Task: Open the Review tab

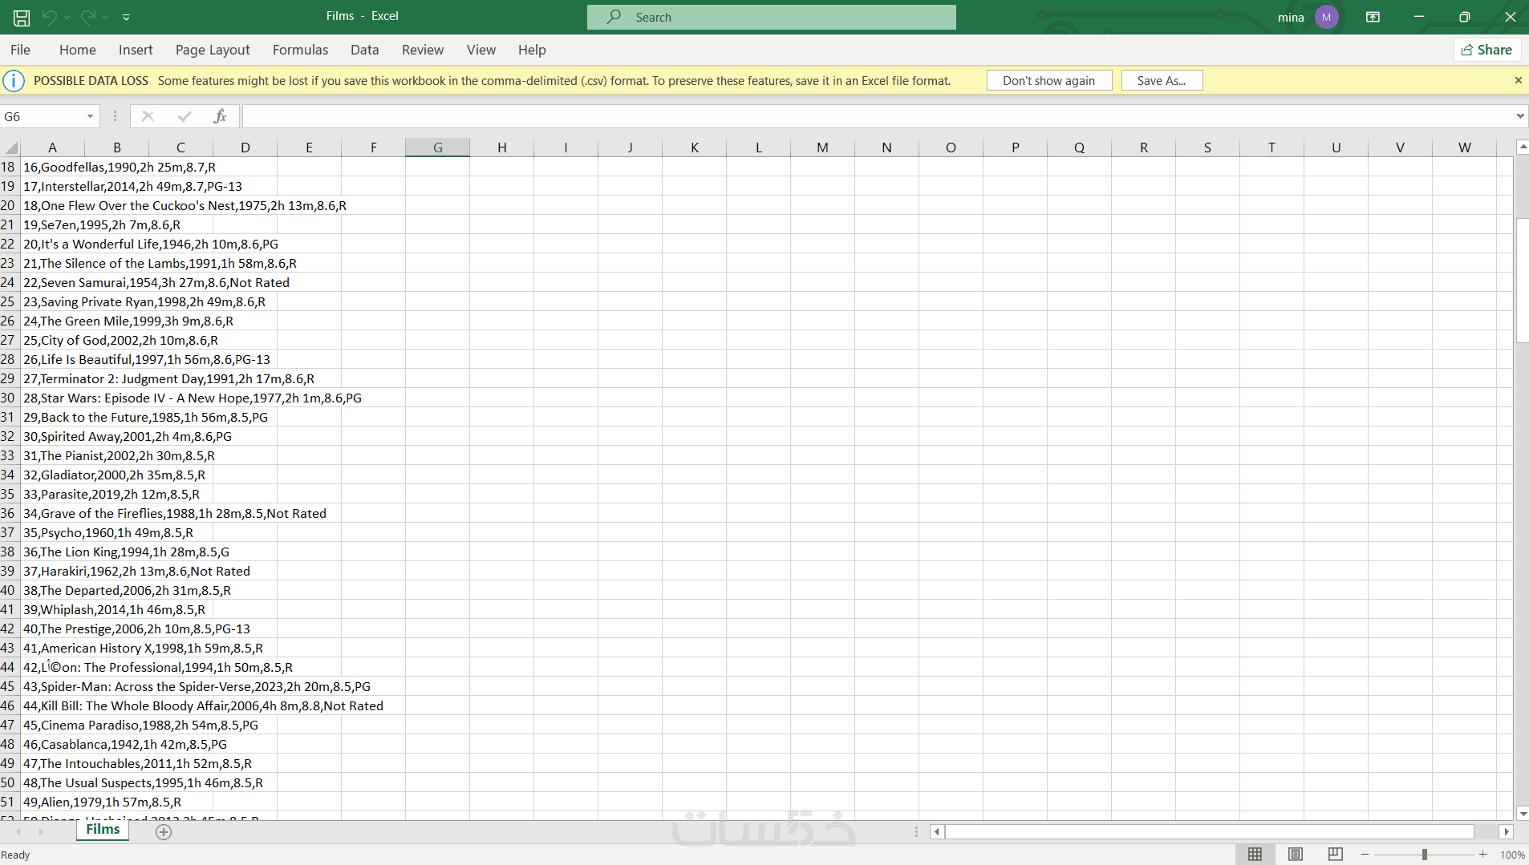Action: click(423, 50)
